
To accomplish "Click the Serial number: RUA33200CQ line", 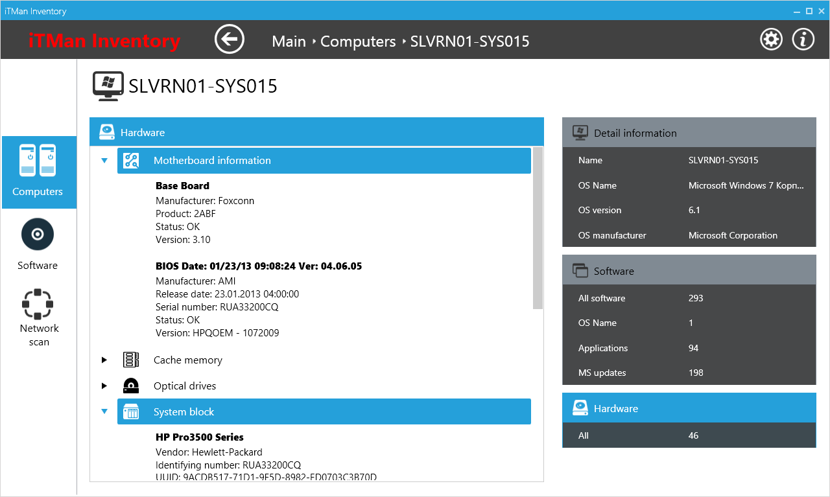I will pos(217,307).
